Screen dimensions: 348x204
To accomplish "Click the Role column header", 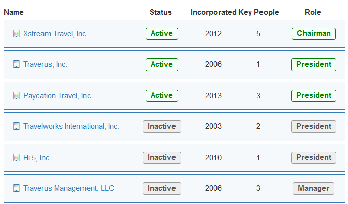I will (x=313, y=12).
